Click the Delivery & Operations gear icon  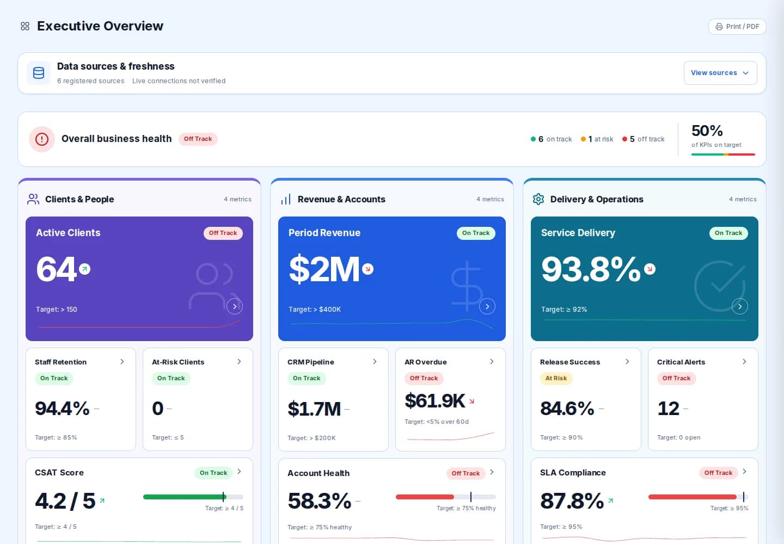click(538, 199)
